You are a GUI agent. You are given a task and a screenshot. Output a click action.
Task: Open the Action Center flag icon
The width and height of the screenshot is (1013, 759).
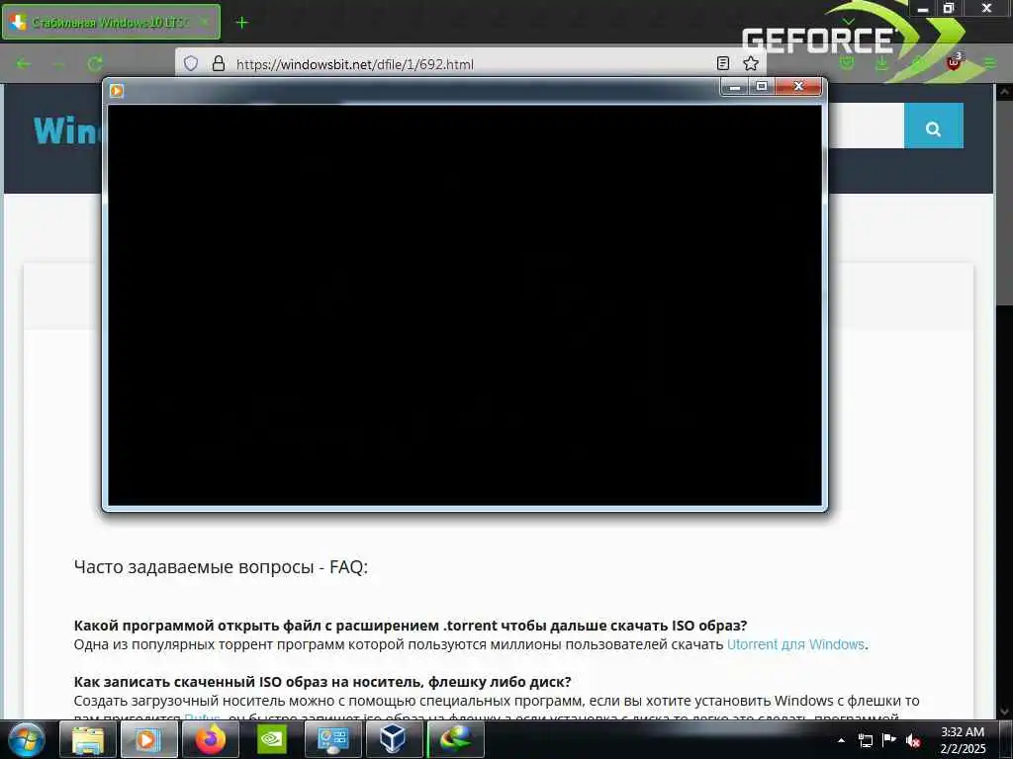(x=889, y=739)
